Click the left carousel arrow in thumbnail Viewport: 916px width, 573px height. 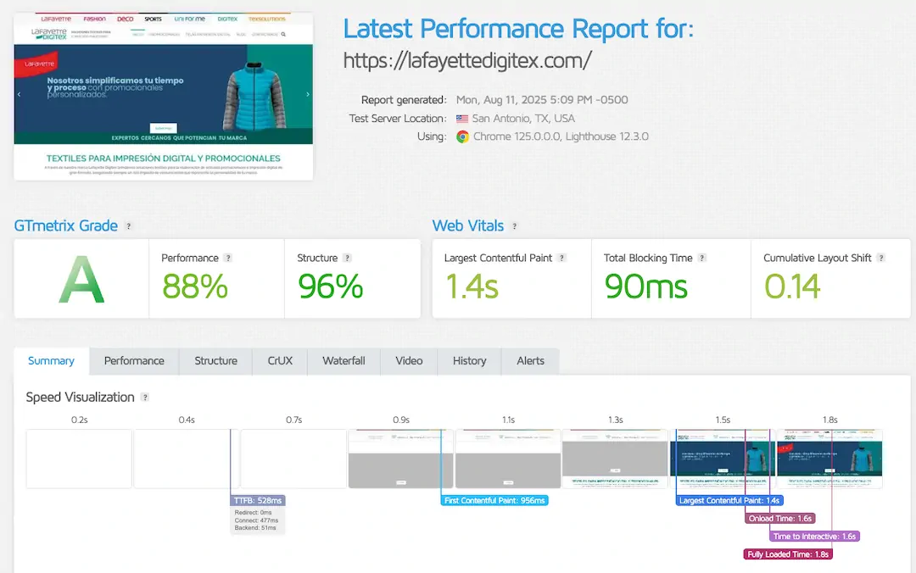click(20, 94)
